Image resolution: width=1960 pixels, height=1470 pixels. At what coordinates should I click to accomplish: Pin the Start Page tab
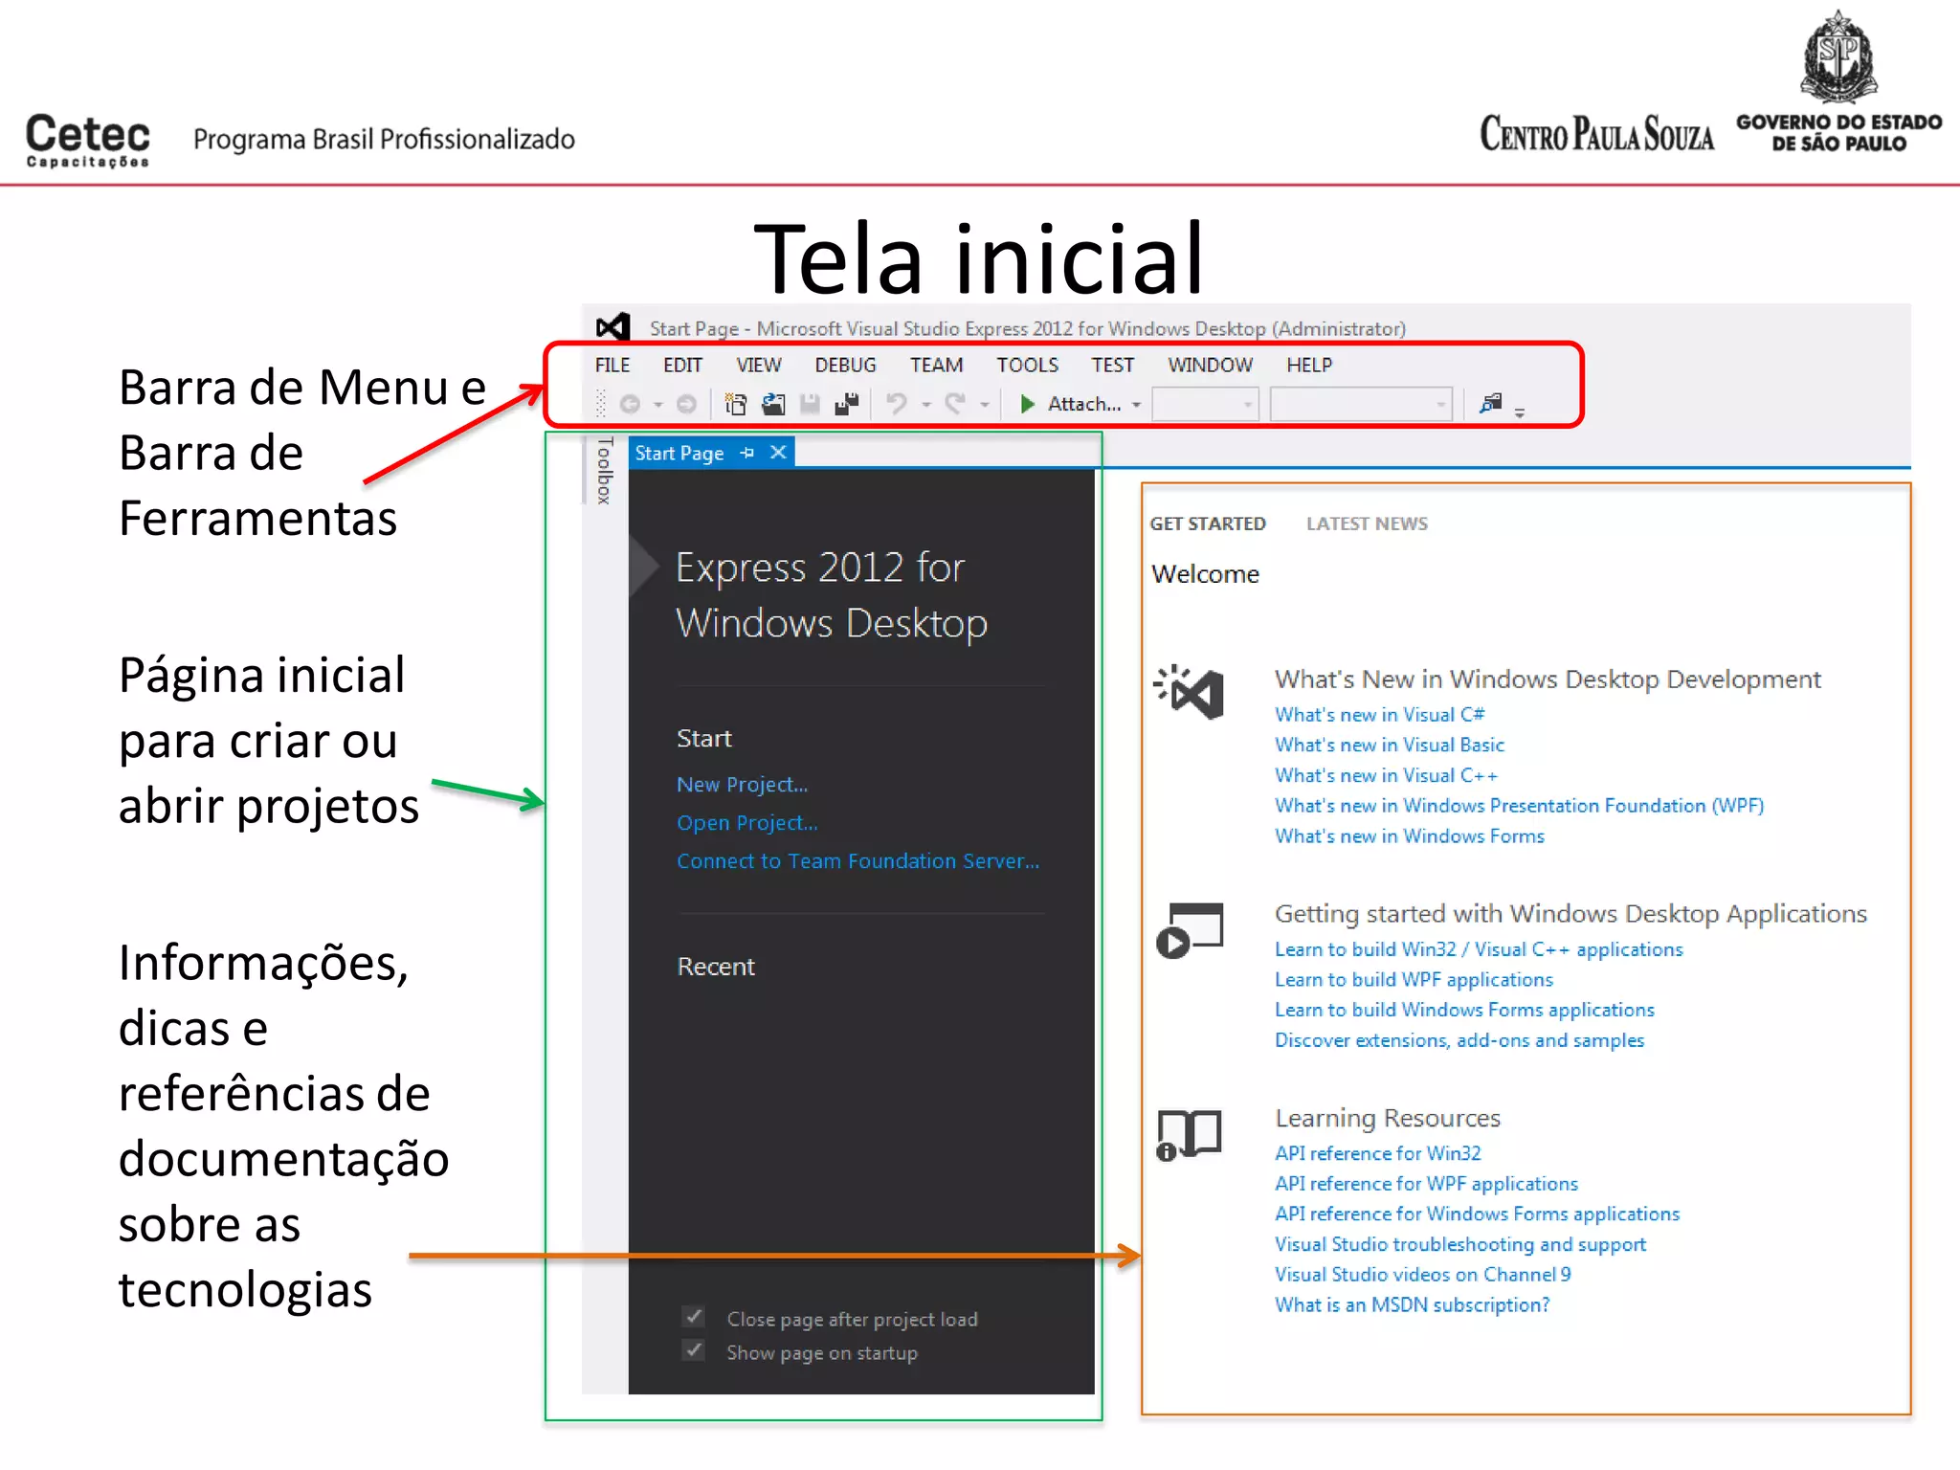[x=747, y=453]
